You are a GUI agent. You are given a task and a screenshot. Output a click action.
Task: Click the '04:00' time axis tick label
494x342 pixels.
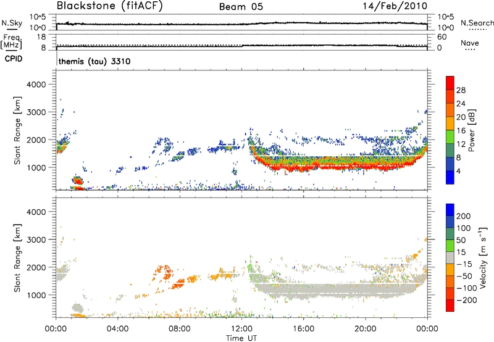click(x=117, y=329)
